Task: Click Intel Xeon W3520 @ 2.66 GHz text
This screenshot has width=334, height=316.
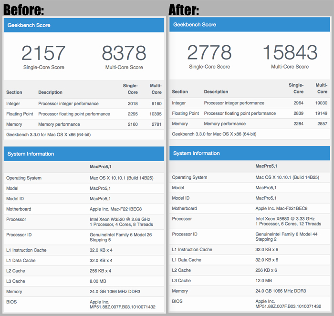Action: (x=120, y=219)
